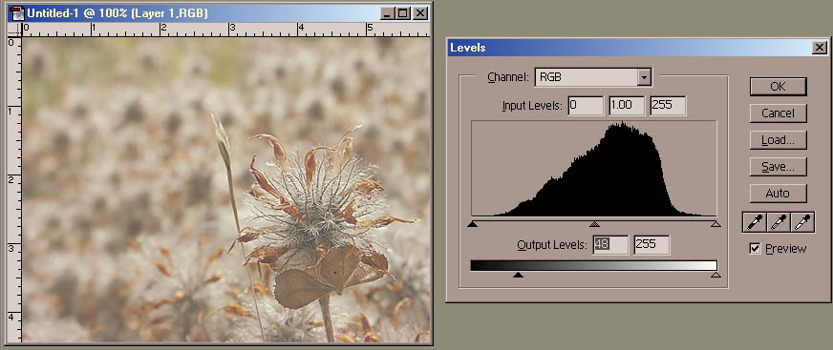Click the input midtone gray slider triangle
Screen dimensions: 833x350
594,224
